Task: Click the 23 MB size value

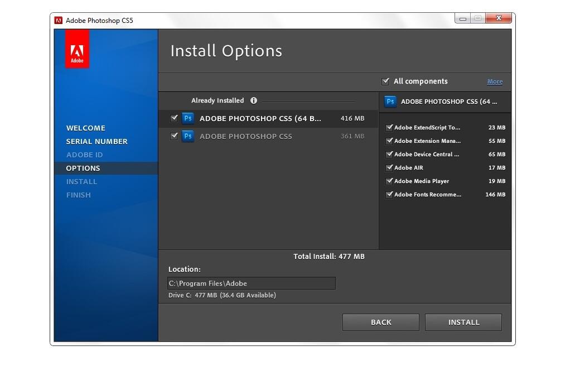Action: point(497,128)
